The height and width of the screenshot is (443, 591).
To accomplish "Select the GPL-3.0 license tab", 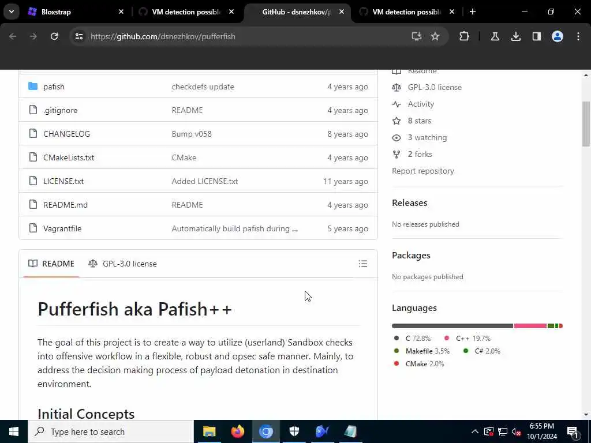I will [x=122, y=264].
